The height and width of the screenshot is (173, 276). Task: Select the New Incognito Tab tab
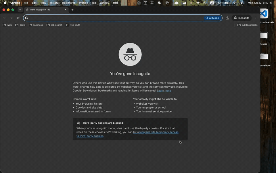(46, 10)
